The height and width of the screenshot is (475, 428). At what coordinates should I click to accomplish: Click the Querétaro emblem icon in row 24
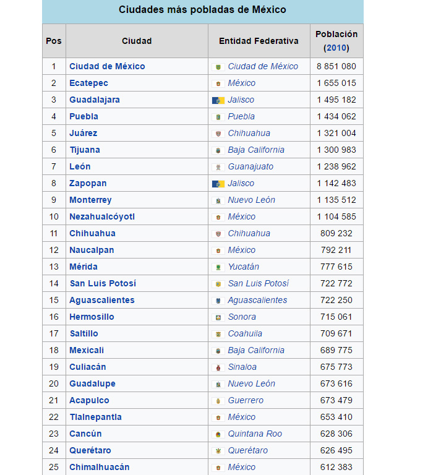coord(218,451)
